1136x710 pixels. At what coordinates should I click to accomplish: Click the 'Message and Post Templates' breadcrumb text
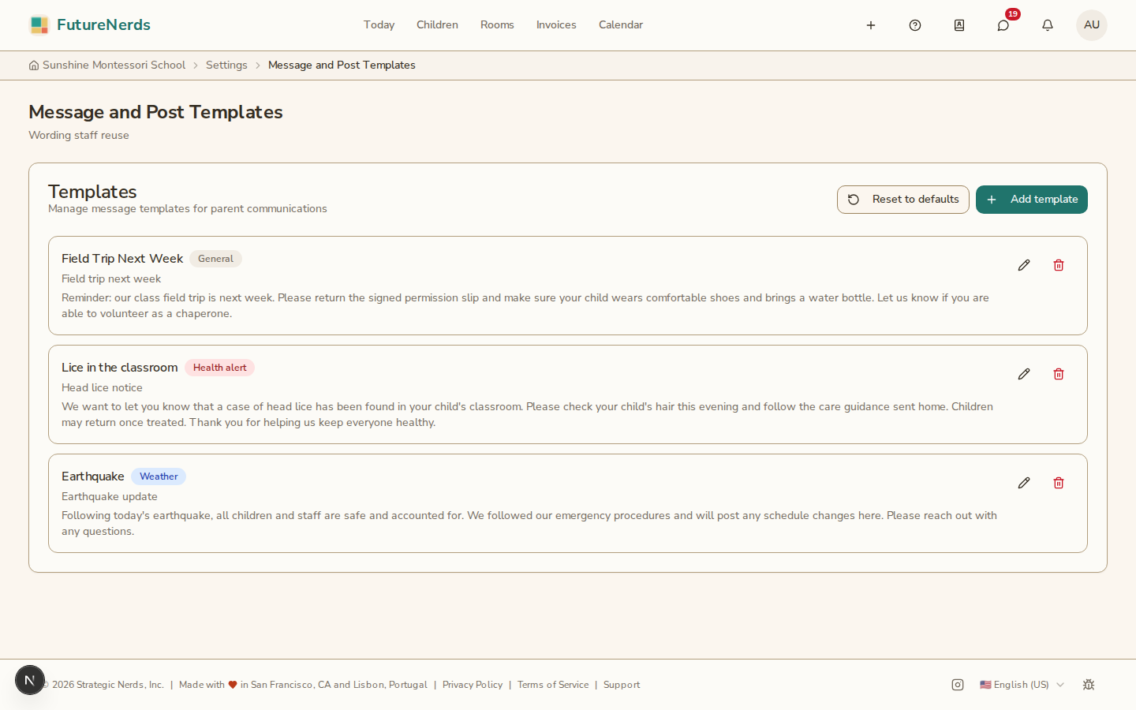pyautogui.click(x=342, y=65)
